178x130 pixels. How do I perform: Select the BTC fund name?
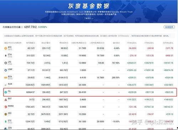10,47
